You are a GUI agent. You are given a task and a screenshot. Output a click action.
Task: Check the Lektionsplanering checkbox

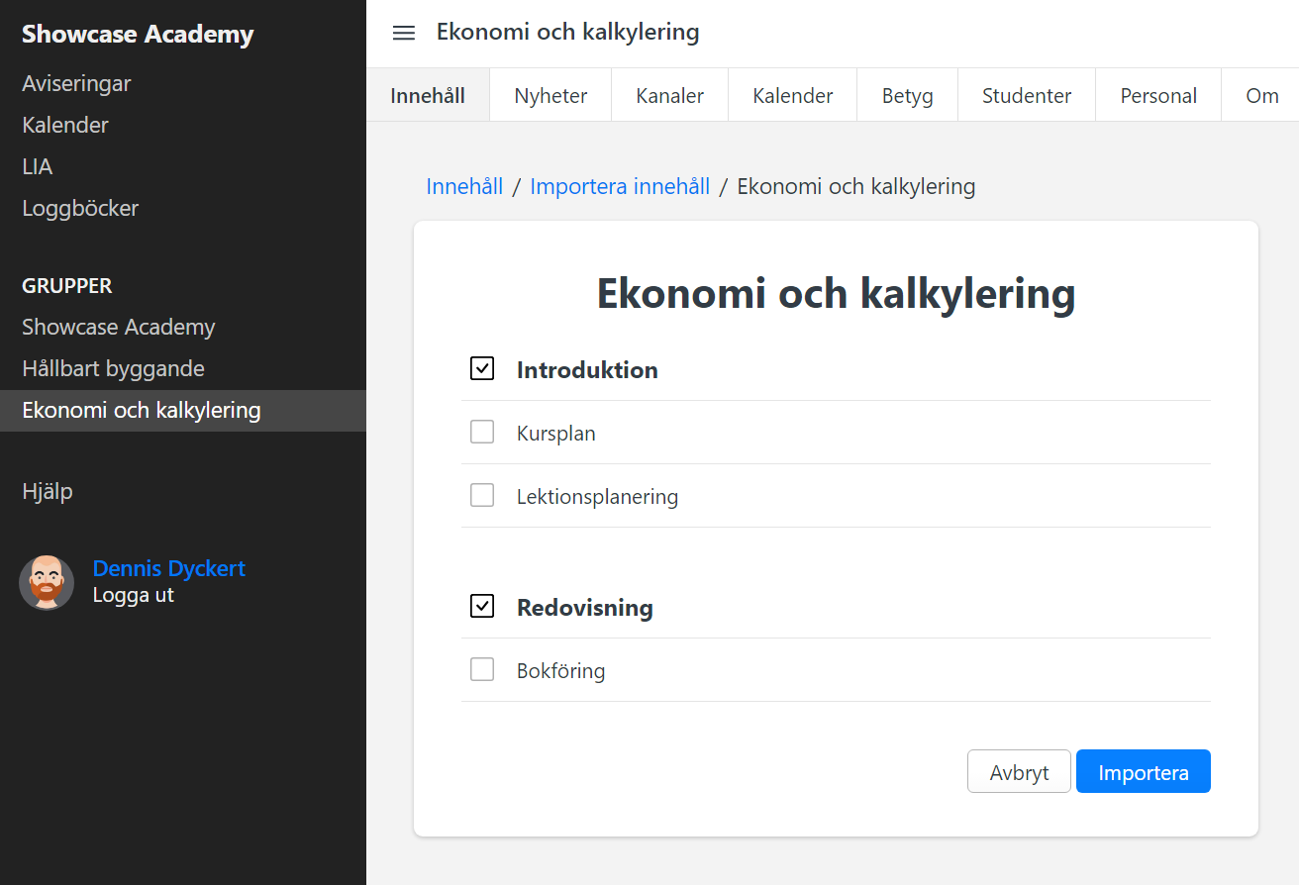482,496
